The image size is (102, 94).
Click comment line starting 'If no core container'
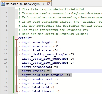pos(60,22)
